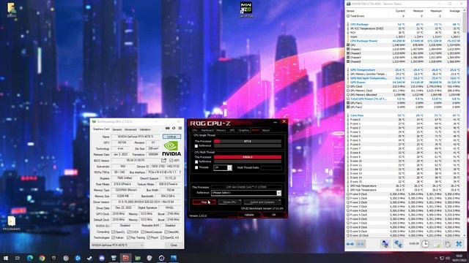Click the HWiNFO network connection icon

[398, 244]
